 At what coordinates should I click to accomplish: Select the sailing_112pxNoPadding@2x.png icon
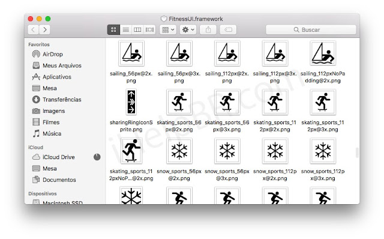323,53
